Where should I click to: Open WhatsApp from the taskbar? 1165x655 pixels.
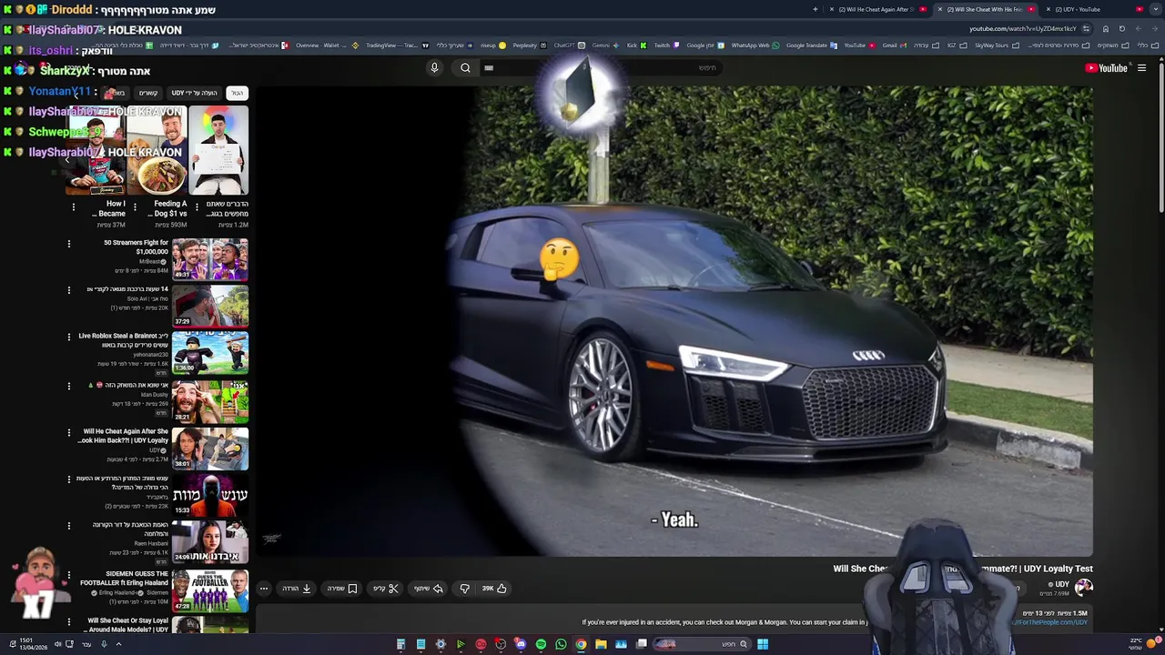pos(561,644)
